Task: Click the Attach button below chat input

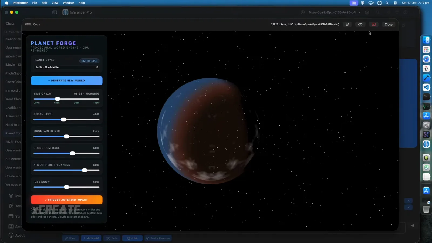Action: click(x=70, y=238)
